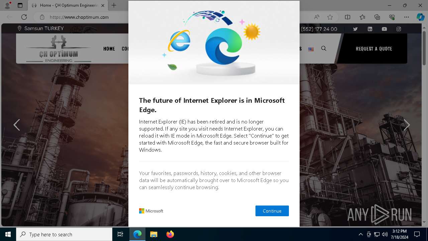Click the taskbar search box
This screenshot has height=241, width=428.
pyautogui.click(x=64, y=234)
